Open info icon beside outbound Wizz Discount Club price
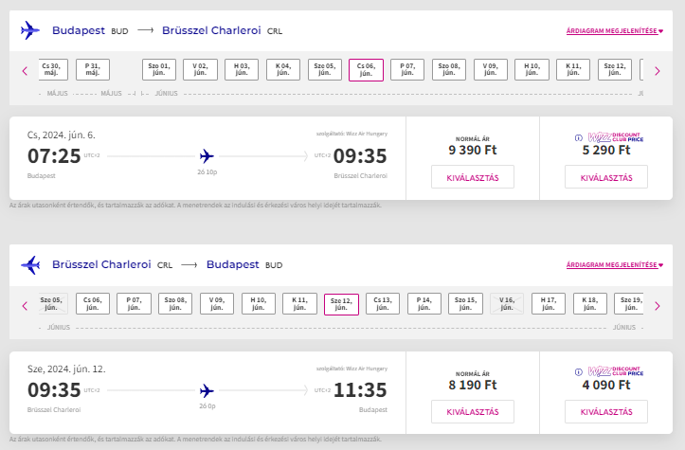685x450 pixels. tap(578, 138)
